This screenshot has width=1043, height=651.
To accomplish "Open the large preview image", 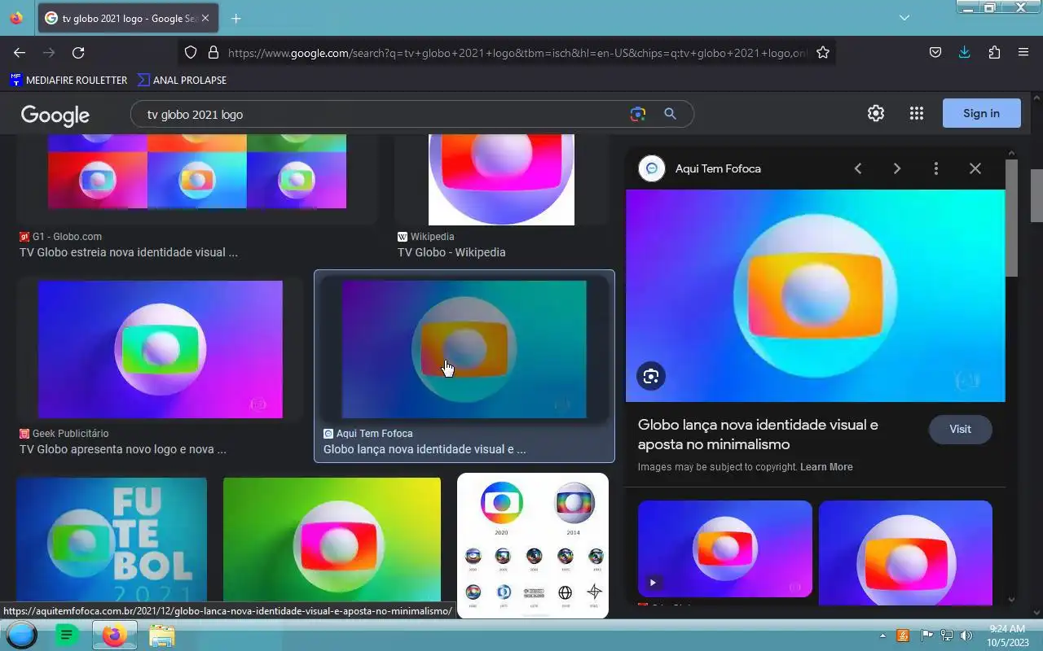I will pos(816,295).
